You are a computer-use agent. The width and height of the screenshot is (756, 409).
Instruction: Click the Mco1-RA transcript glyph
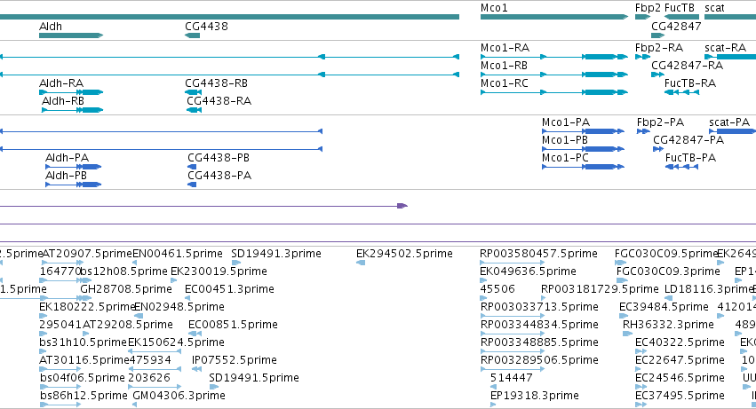(x=554, y=57)
